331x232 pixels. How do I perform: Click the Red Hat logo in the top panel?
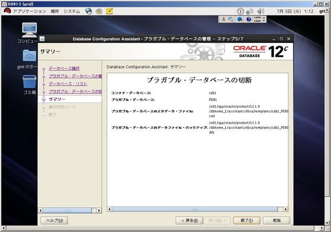pos(7,11)
